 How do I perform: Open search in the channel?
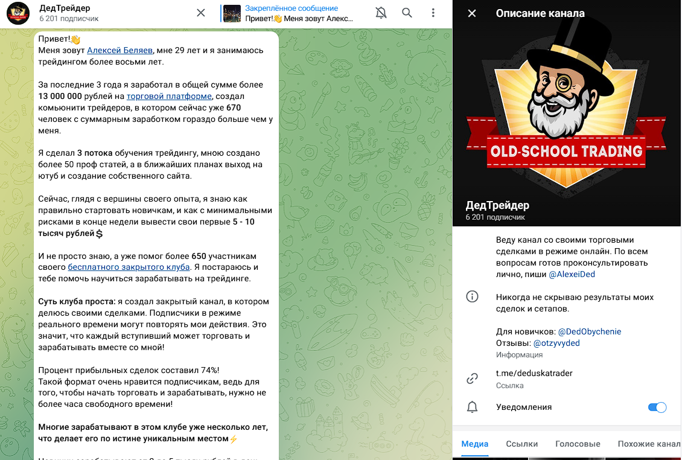407,13
